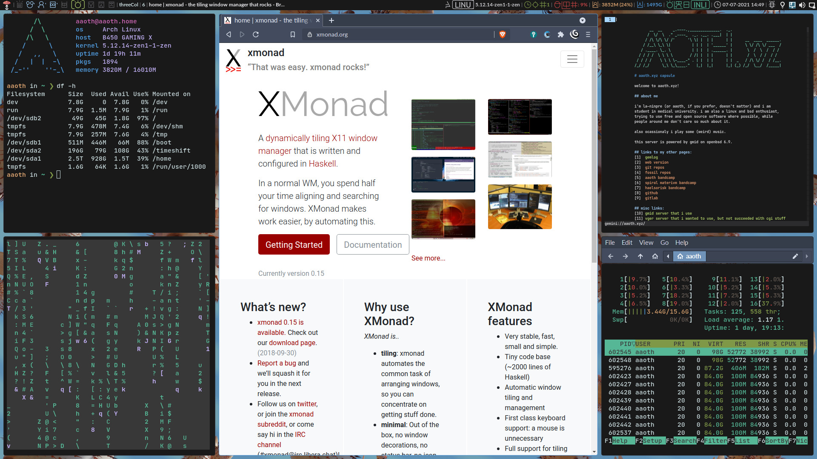Open the tab search dropdown arrow
Screen dimensions: 817x459
(582, 20)
